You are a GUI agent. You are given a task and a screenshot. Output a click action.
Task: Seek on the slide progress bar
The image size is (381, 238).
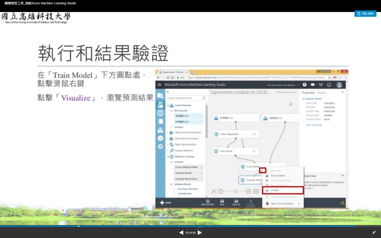[190, 226]
